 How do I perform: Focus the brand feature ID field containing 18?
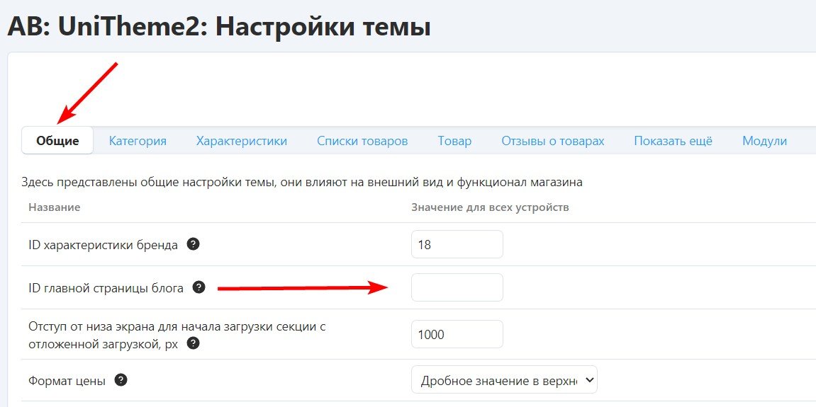click(457, 245)
